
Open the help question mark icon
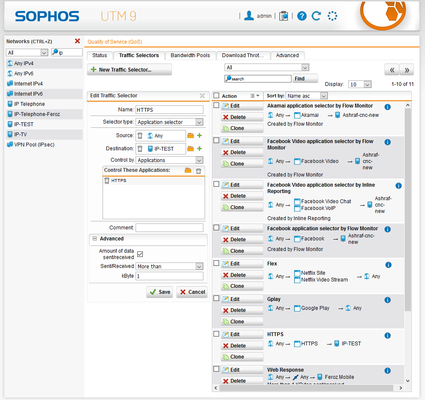pos(302,16)
